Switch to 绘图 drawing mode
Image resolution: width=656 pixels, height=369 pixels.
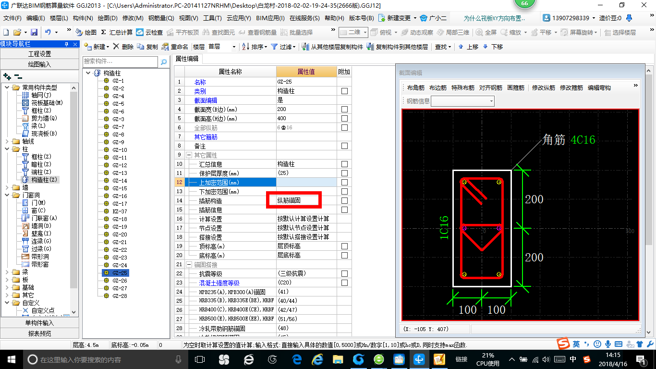(86, 32)
